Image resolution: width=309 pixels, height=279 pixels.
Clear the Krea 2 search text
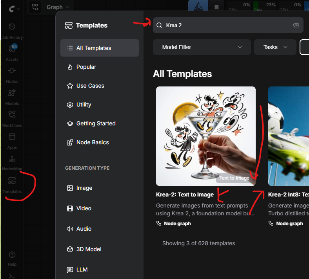click(x=296, y=25)
